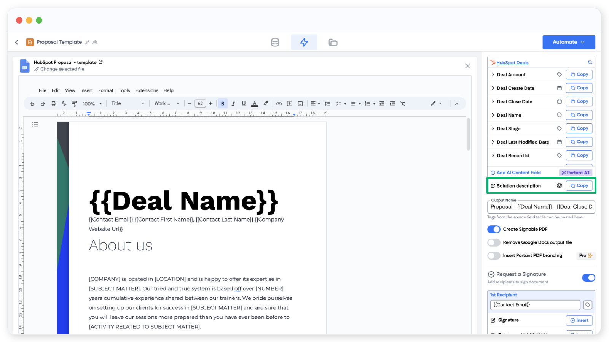Click the print icon in toolbar
This screenshot has width=609, height=342.
(x=53, y=104)
